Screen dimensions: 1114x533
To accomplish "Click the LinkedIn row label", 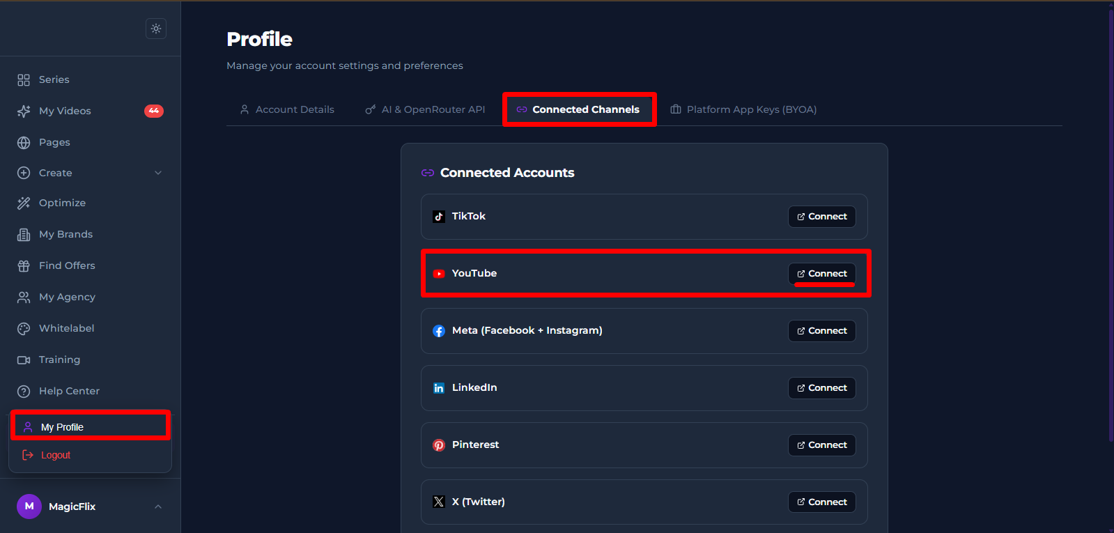I will pos(474,387).
